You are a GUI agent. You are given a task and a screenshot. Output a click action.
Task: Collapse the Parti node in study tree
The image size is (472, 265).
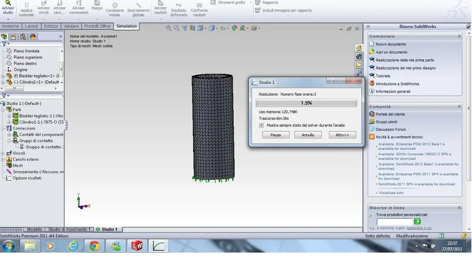pos(3,110)
